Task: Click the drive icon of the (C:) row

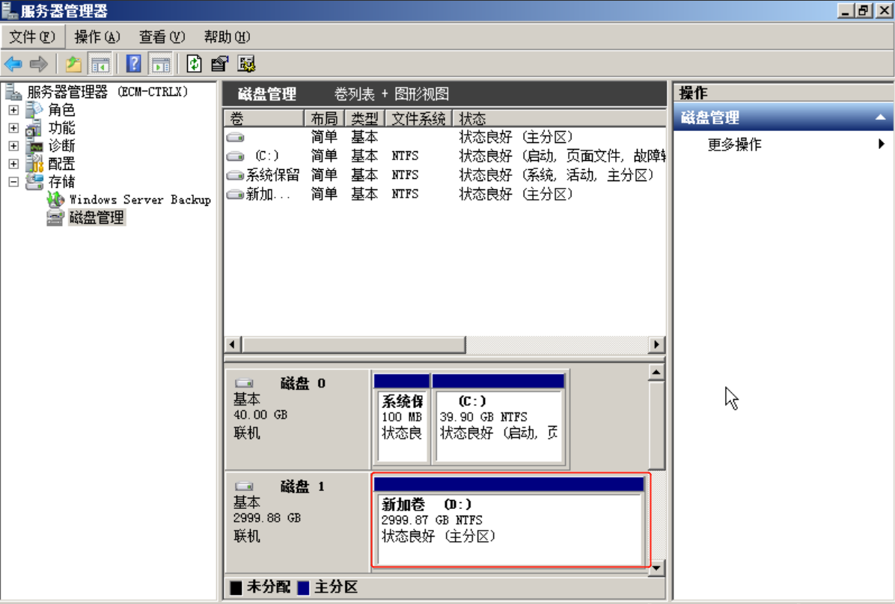Action: pos(235,156)
